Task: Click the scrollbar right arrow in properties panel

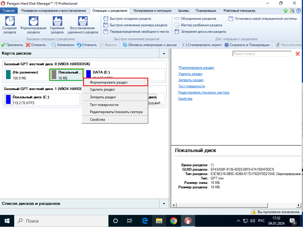Action: [299, 205]
